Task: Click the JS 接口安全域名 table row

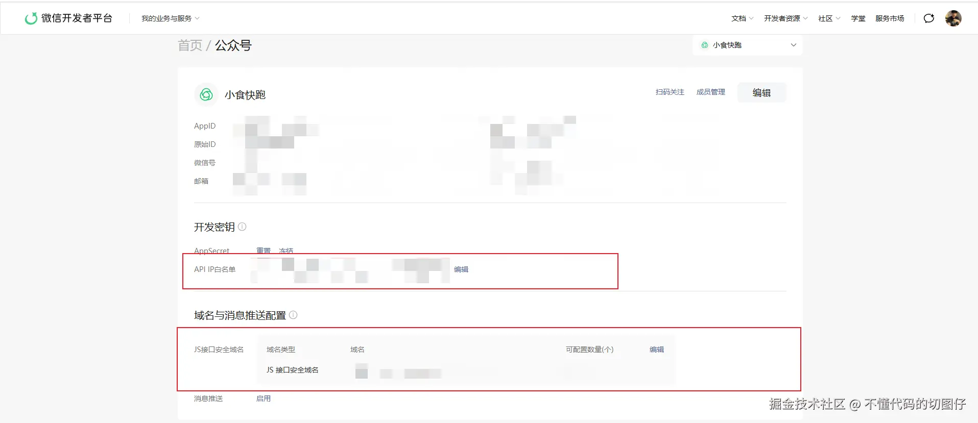Action: coord(466,370)
